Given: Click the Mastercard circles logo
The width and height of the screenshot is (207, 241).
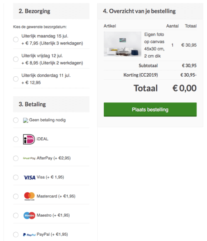Looking at the screenshot, I should click(29, 196).
